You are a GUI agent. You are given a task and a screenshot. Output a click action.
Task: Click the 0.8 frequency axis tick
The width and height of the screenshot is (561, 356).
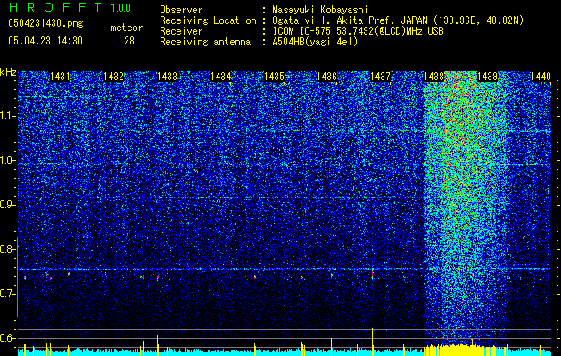click(8, 249)
